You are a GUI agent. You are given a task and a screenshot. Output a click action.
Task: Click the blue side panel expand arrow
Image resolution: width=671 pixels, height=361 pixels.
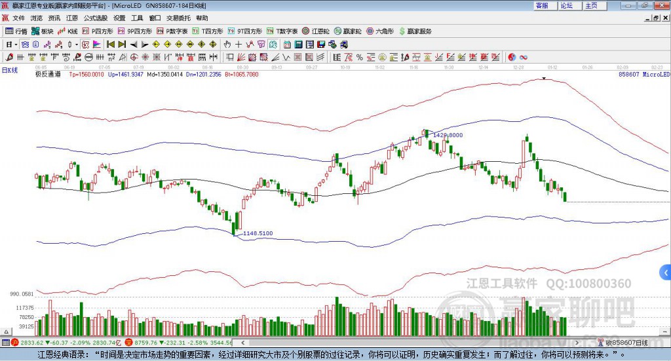(x=666, y=272)
